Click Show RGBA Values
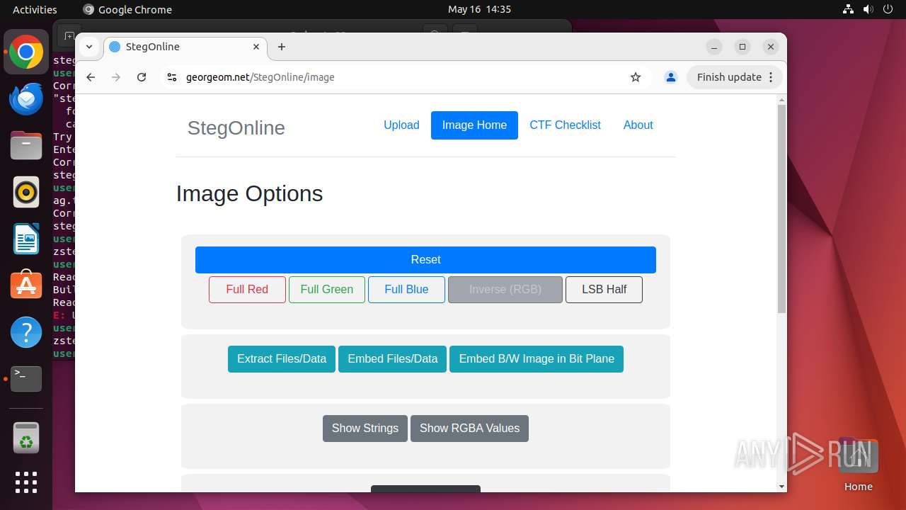The height and width of the screenshot is (510, 906). tap(469, 429)
